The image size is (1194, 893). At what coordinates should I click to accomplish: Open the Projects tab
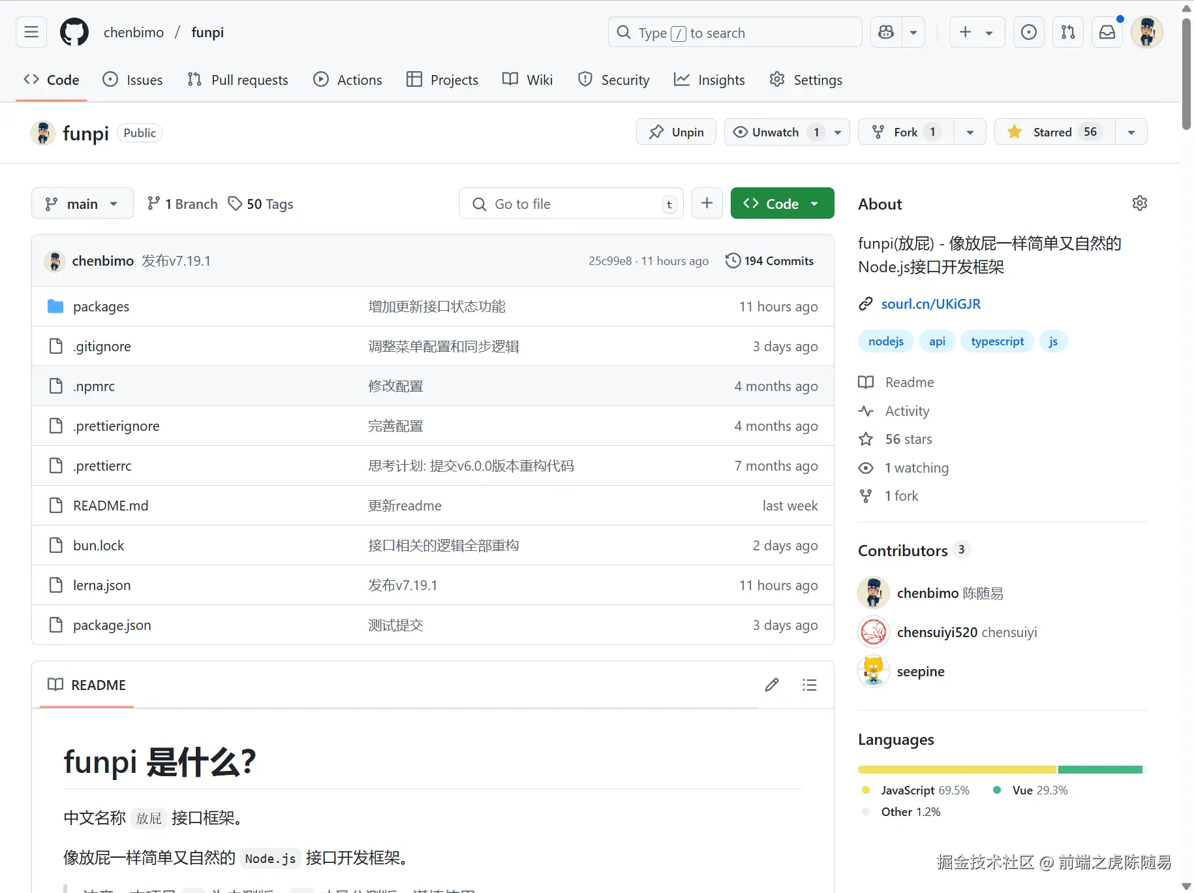click(442, 80)
